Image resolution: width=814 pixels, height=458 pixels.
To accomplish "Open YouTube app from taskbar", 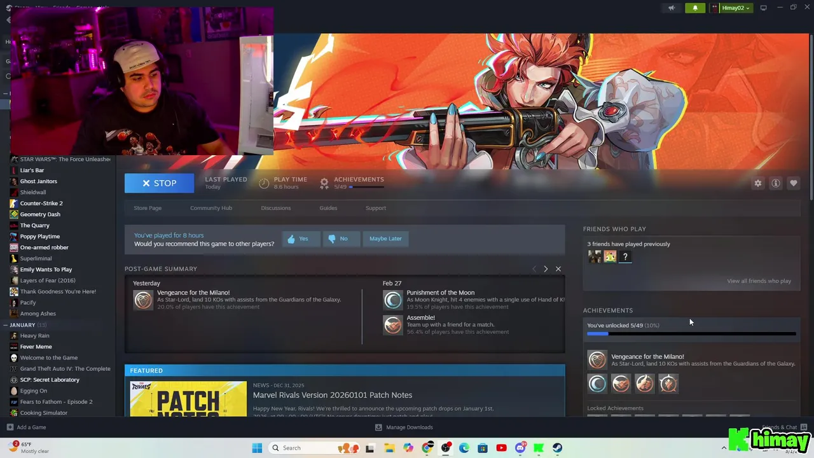I will [x=501, y=448].
